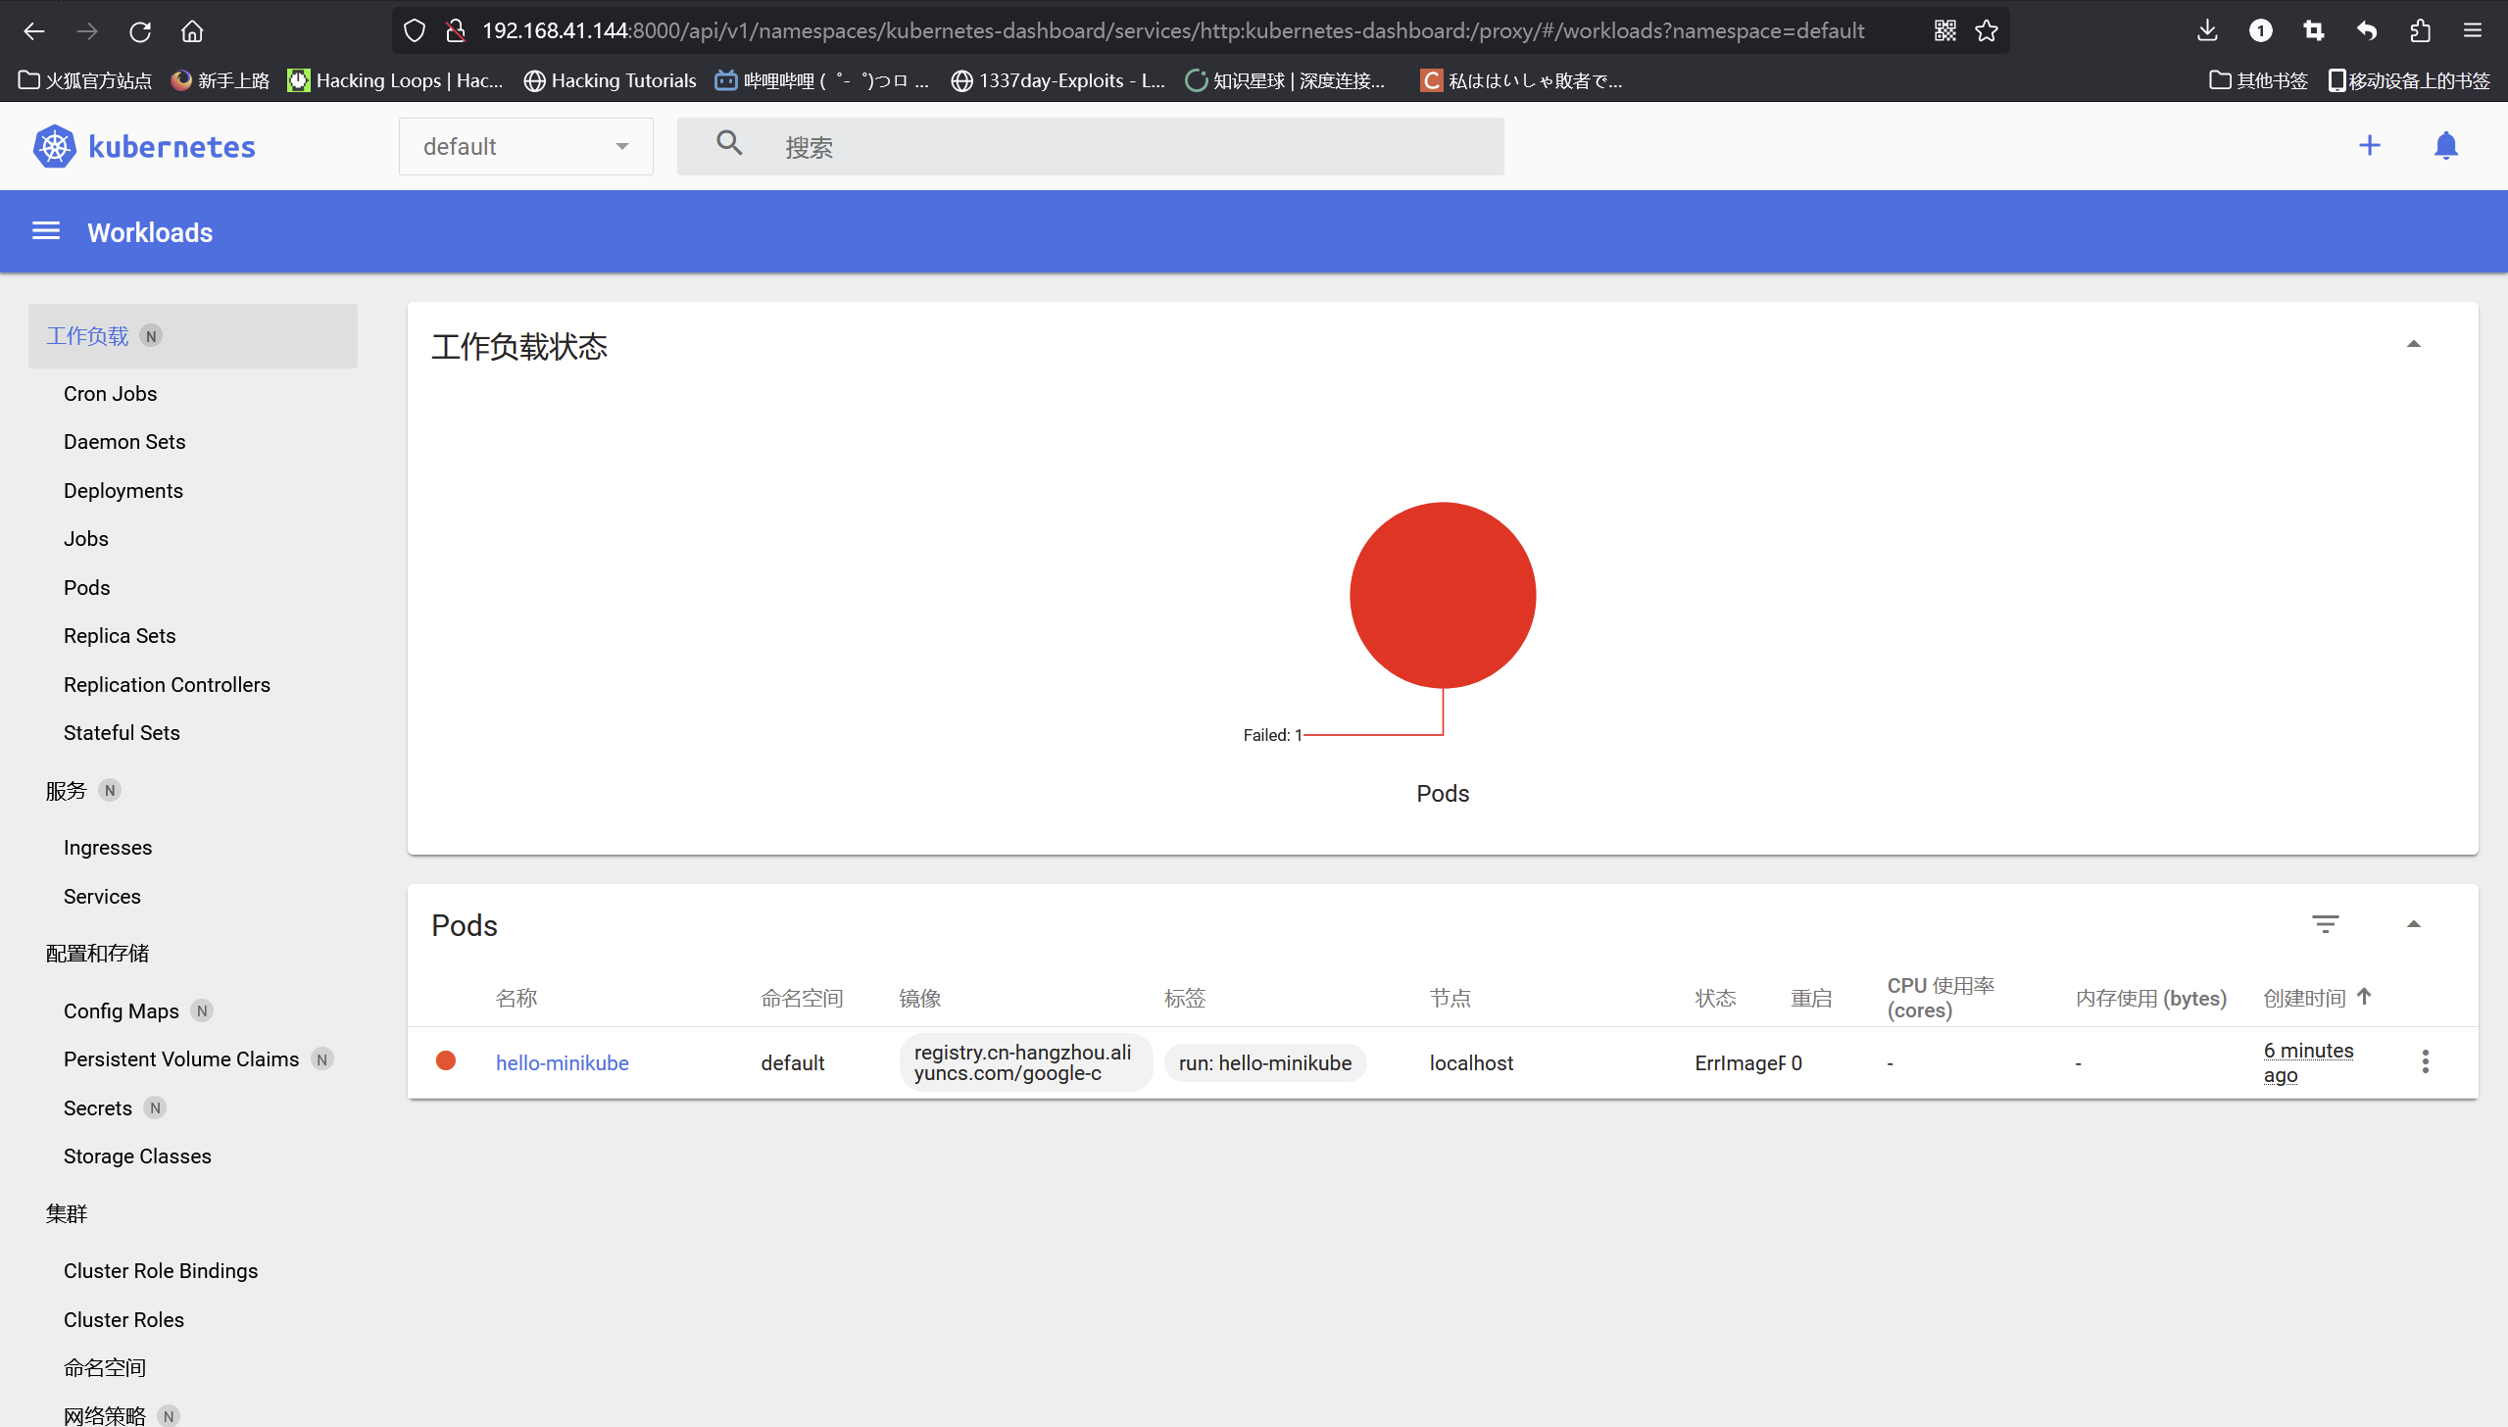Bookmark the page with the star icon
Image resolution: width=2508 pixels, height=1427 pixels.
tap(1987, 31)
